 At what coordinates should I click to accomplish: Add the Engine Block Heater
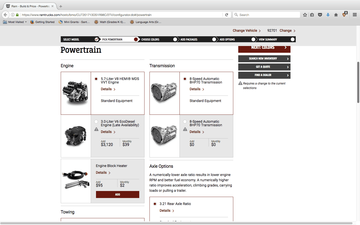[x=117, y=194]
